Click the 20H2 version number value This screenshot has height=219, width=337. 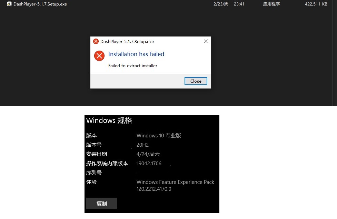tap(142, 145)
